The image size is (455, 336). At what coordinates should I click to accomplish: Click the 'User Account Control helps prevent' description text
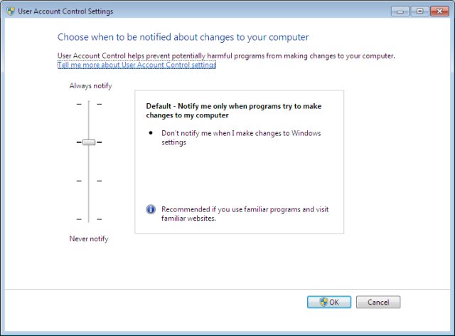coord(226,56)
